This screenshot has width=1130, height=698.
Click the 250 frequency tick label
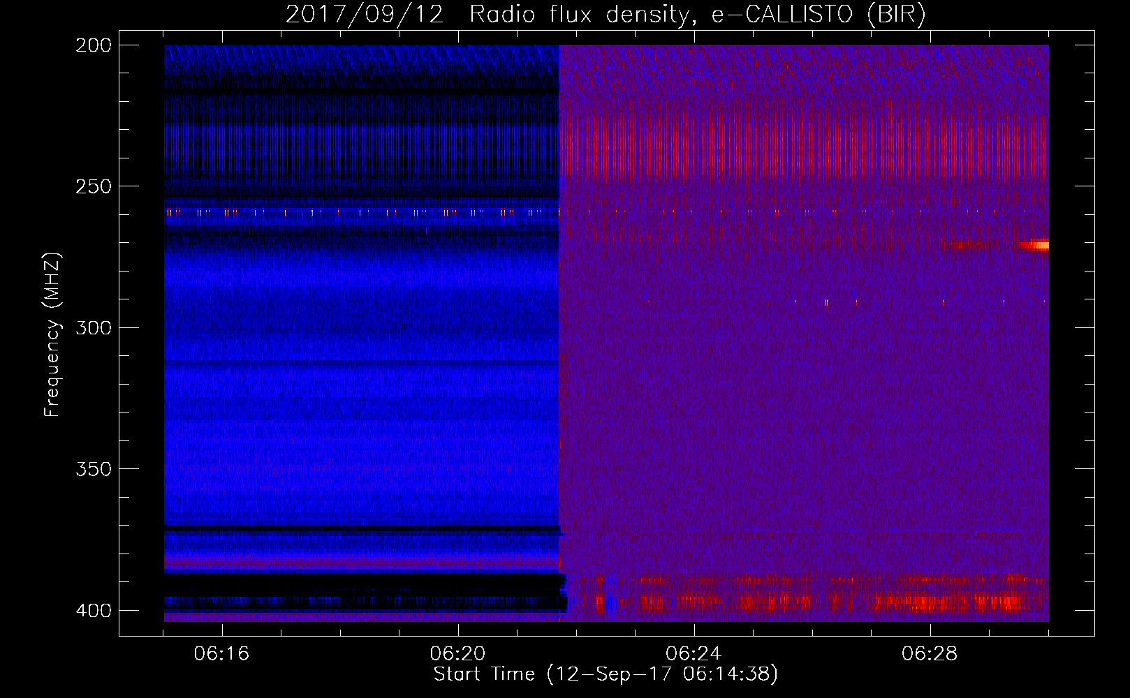(94, 186)
